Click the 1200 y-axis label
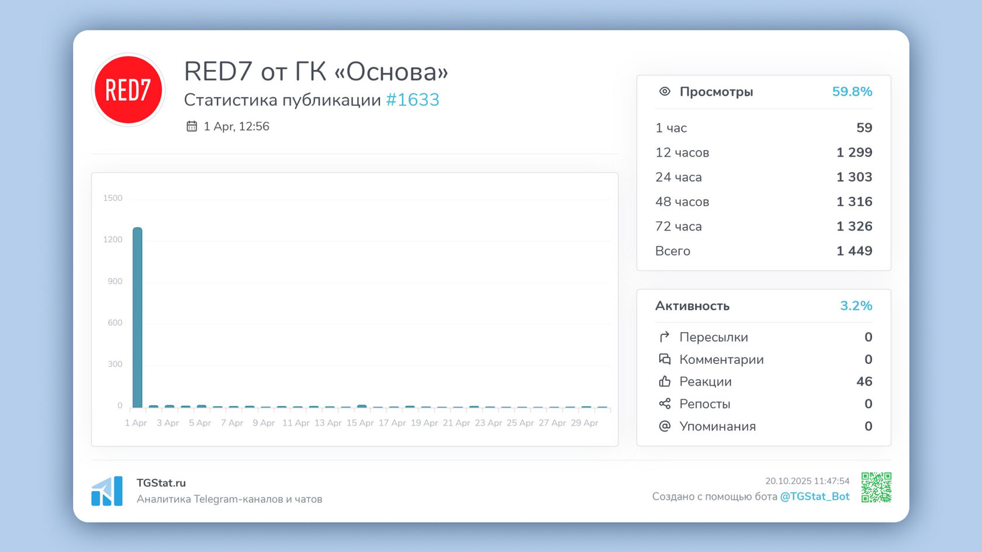Screen dimensions: 982x552 click(x=113, y=239)
